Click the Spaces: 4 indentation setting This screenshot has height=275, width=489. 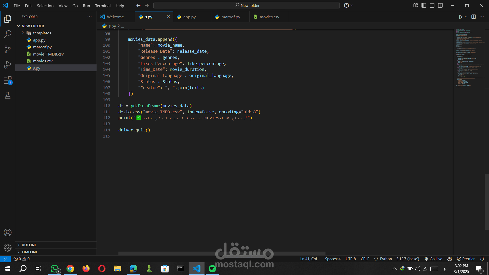tap(333, 259)
